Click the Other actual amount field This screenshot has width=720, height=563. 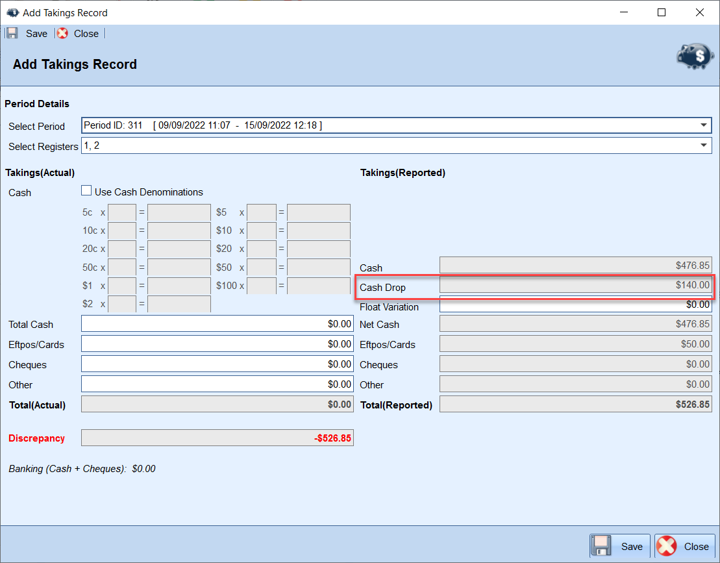click(x=217, y=384)
